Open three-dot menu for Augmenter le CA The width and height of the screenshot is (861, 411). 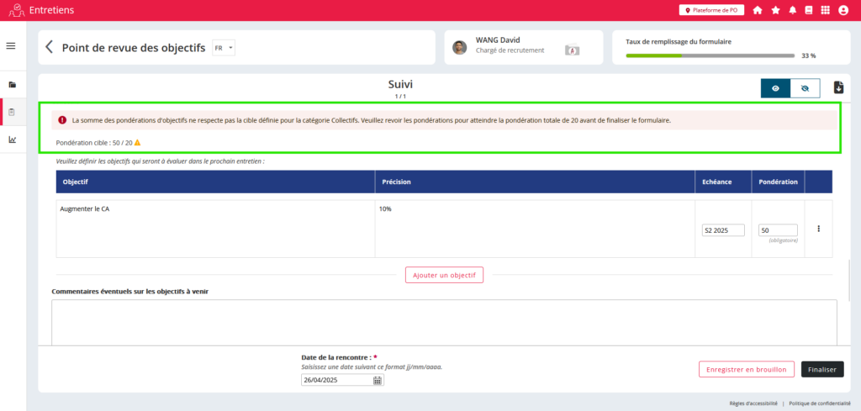(x=818, y=229)
